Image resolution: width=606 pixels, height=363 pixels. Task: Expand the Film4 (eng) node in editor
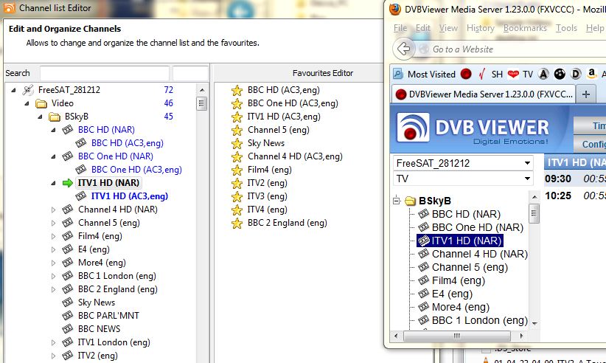(53, 236)
